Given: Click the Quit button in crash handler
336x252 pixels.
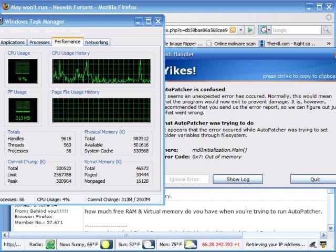Looking at the screenshot, I should (313, 179).
